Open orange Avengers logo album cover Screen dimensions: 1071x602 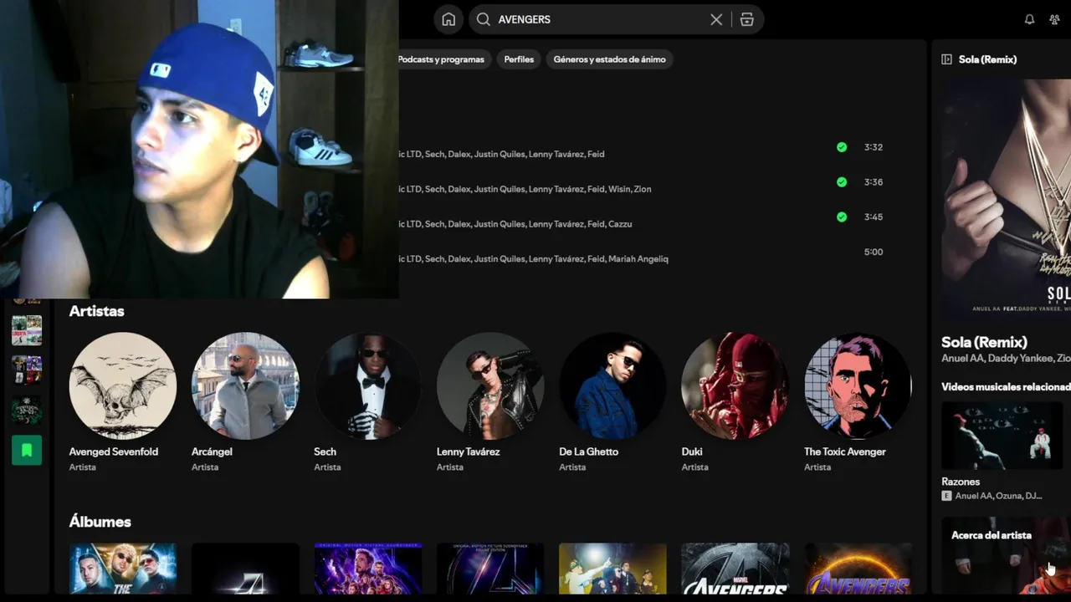[858, 569]
